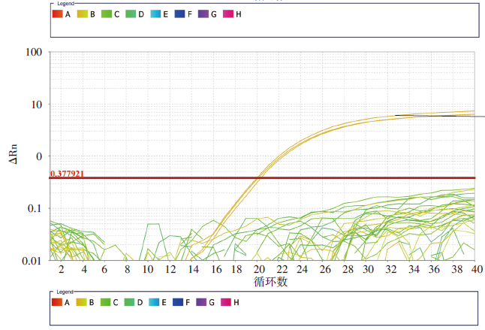
Task: Select the yellow B swatch in upper legend
Action: [x=82, y=14]
